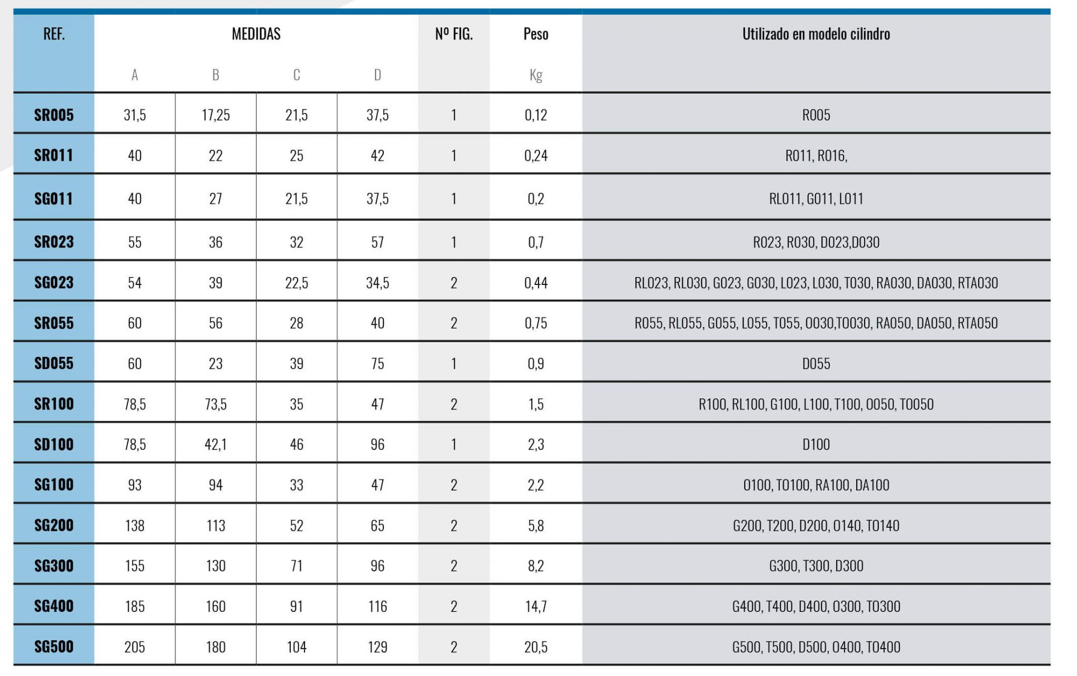Click the D100 cylinder model cell
Image resolution: width=1077 pixels, height=676 pixels.
point(816,445)
